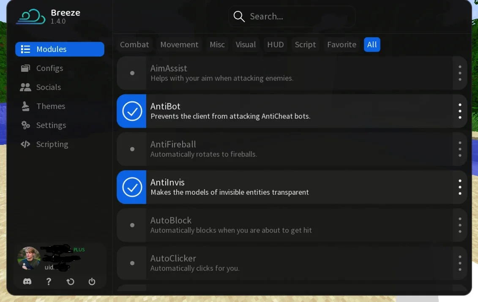The width and height of the screenshot is (478, 302).
Task: Click the reload arrow icon
Action: click(71, 282)
